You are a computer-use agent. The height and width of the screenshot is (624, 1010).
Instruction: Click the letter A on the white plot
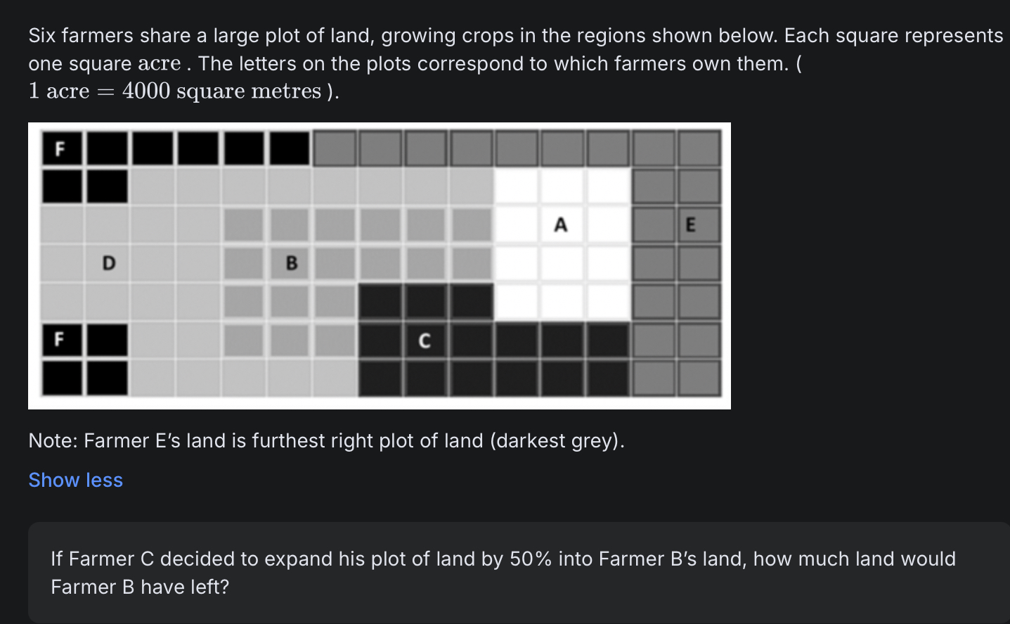pos(560,225)
